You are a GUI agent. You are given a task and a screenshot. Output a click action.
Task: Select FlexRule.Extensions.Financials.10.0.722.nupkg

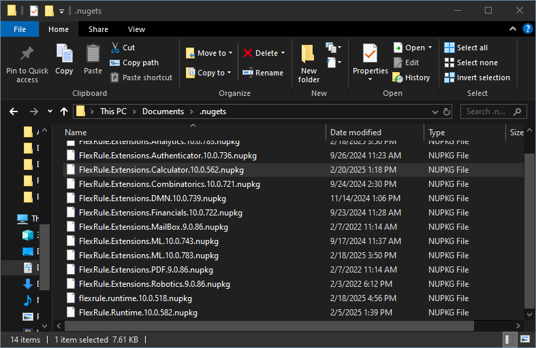pos(294,213)
